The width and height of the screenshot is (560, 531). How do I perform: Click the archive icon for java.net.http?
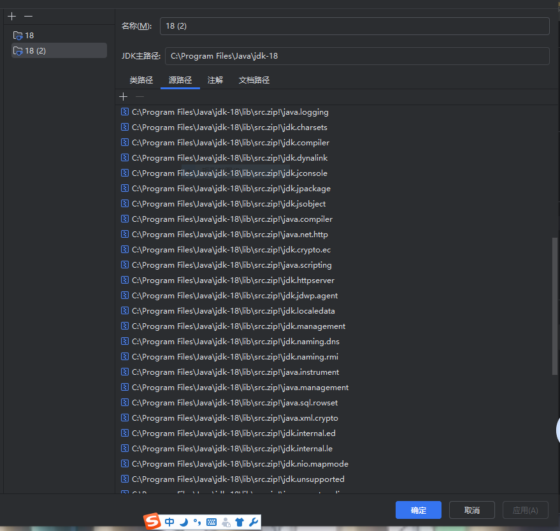pos(125,235)
